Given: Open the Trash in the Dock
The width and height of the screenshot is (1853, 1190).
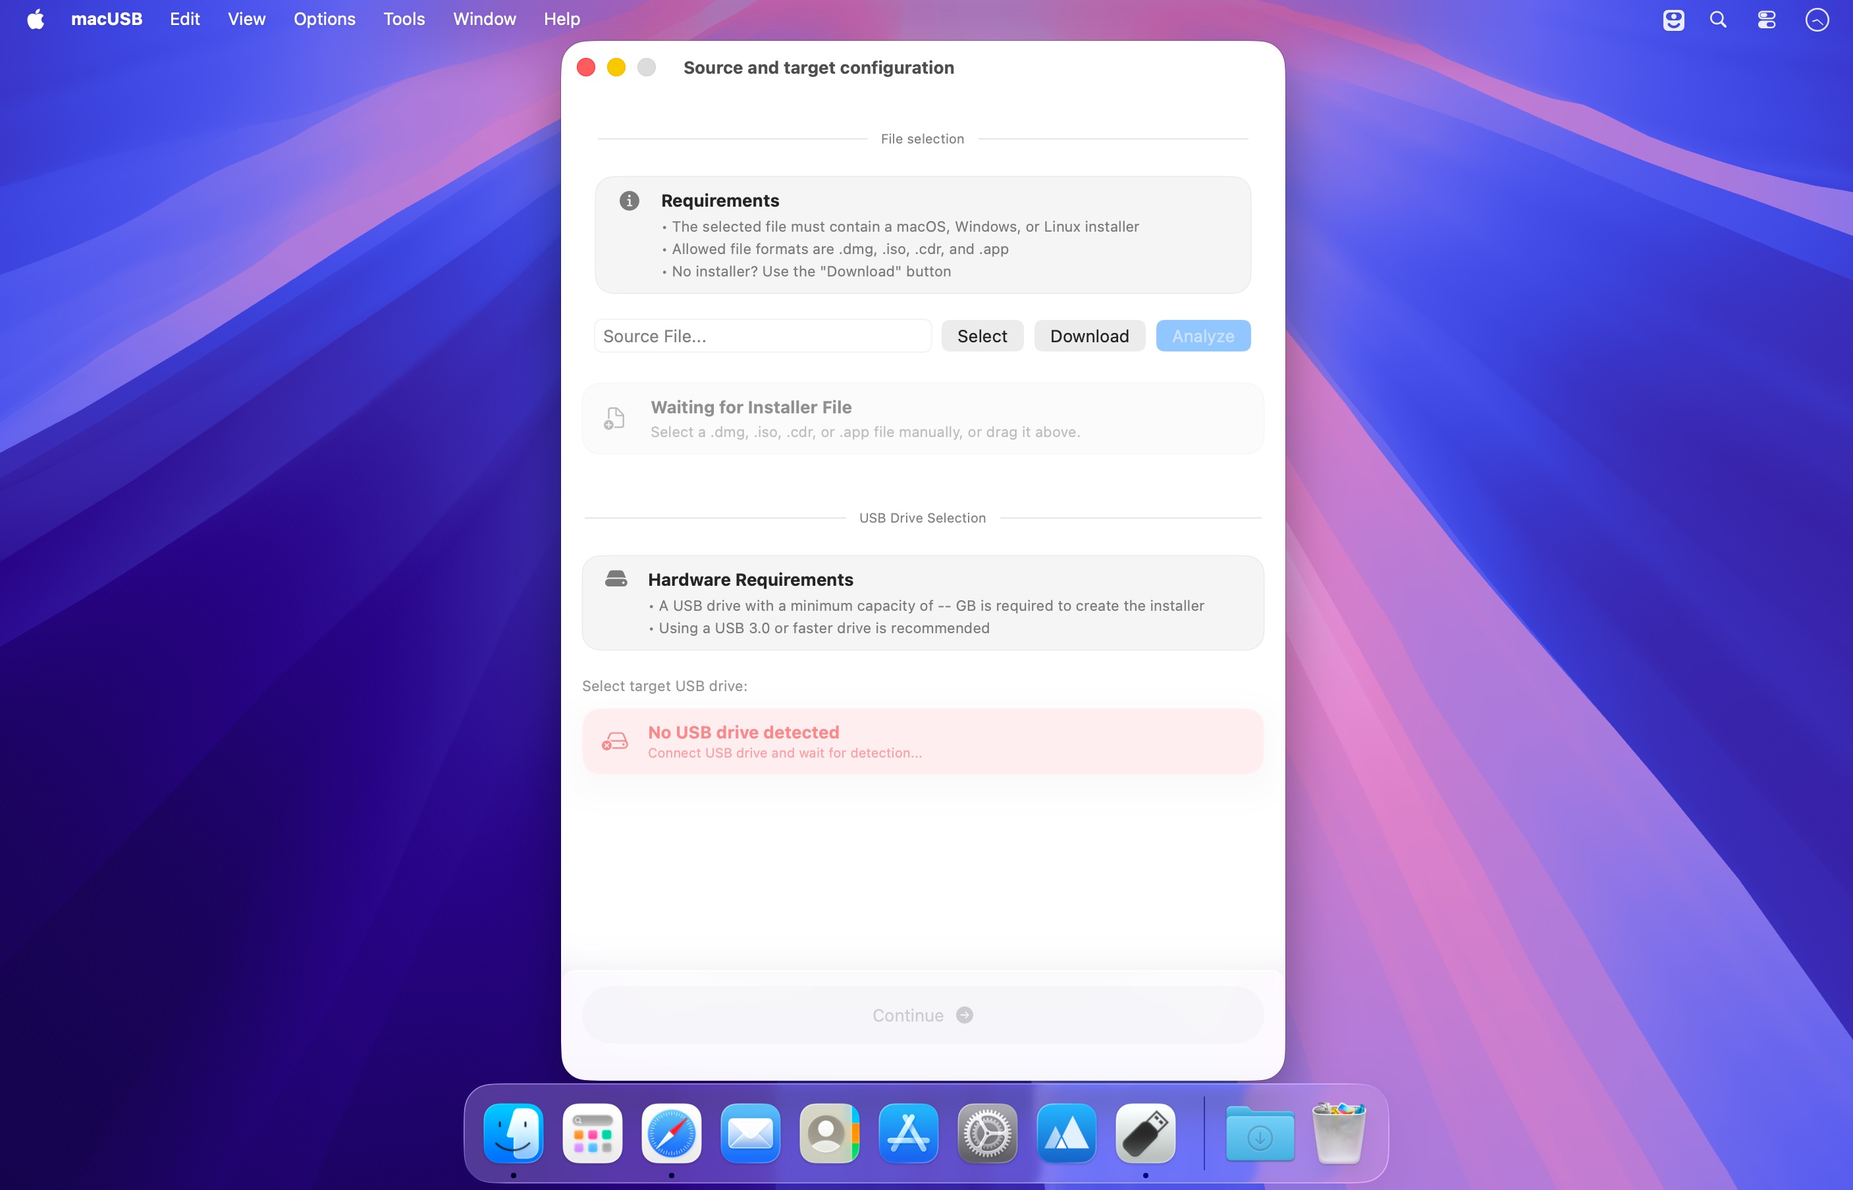Looking at the screenshot, I should click(1339, 1133).
